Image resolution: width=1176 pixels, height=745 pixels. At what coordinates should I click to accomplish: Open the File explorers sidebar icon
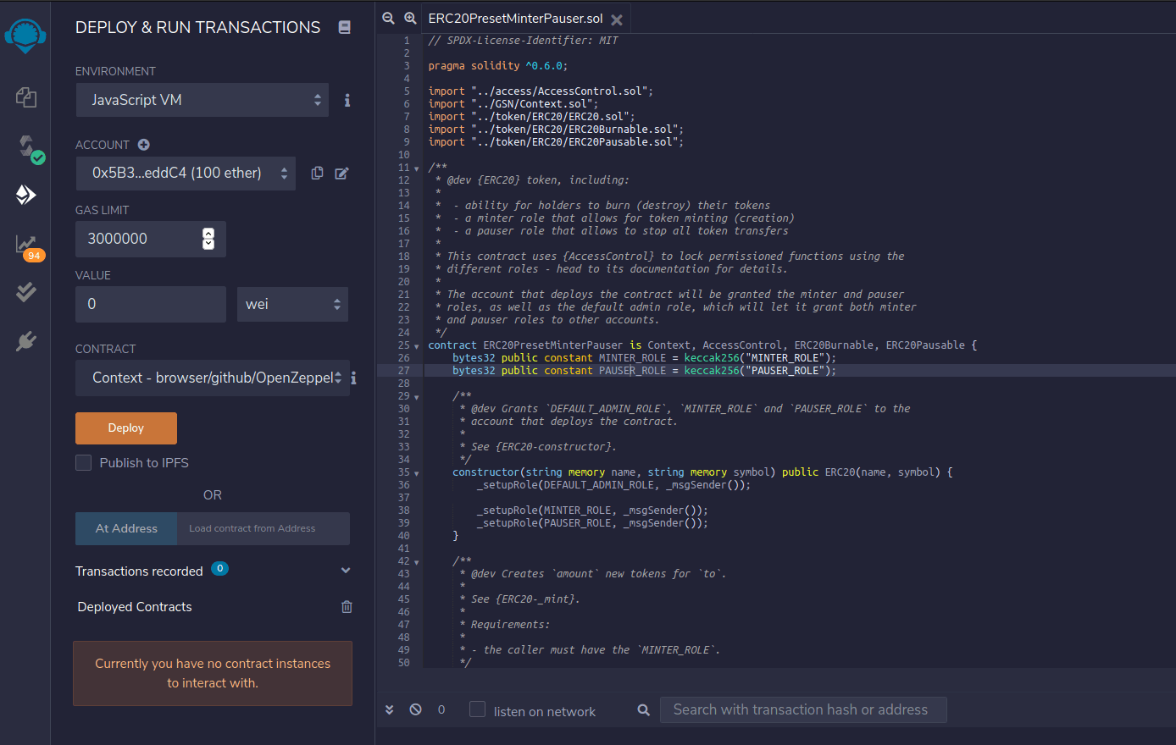click(x=25, y=97)
